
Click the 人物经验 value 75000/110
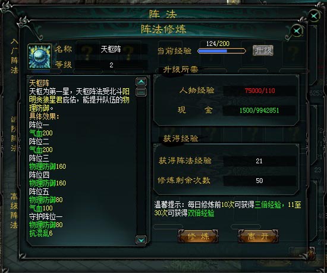pyautogui.click(x=259, y=91)
